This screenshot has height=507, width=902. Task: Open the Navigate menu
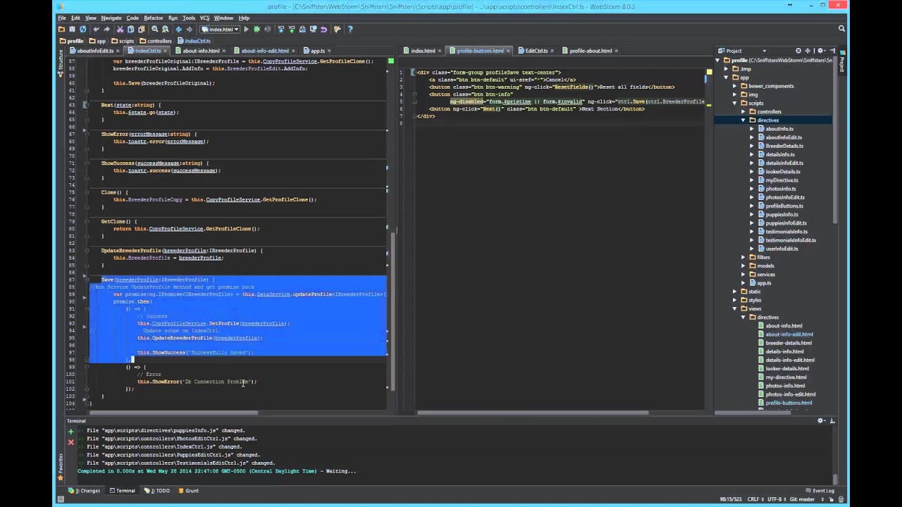111,18
